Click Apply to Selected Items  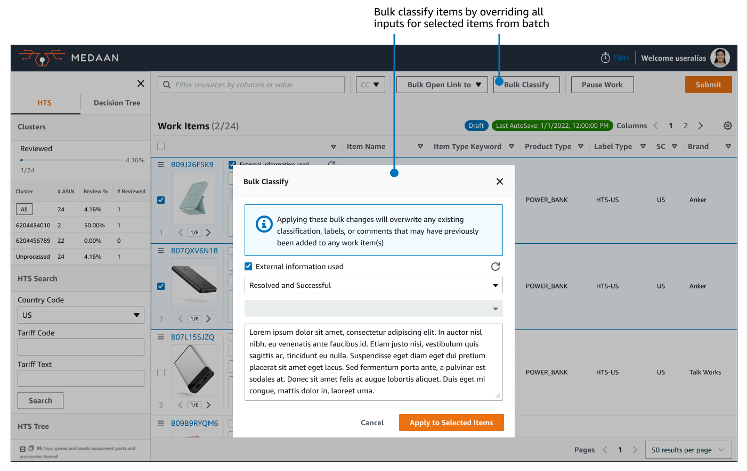tap(451, 423)
